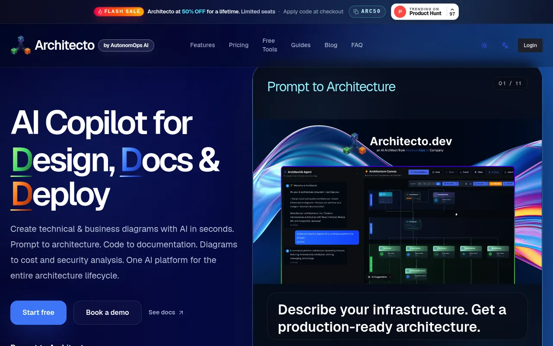This screenshot has width=553, height=346.
Task: Click 'Apply code at checkout' text
Action: [313, 12]
